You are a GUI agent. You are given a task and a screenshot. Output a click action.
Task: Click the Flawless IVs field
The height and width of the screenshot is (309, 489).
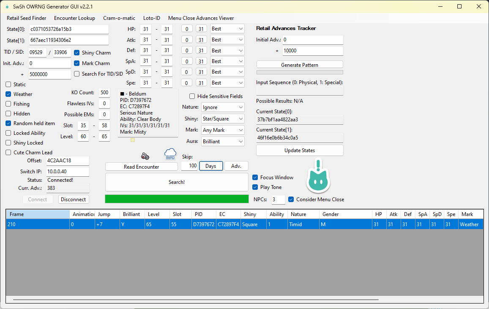[x=104, y=104]
